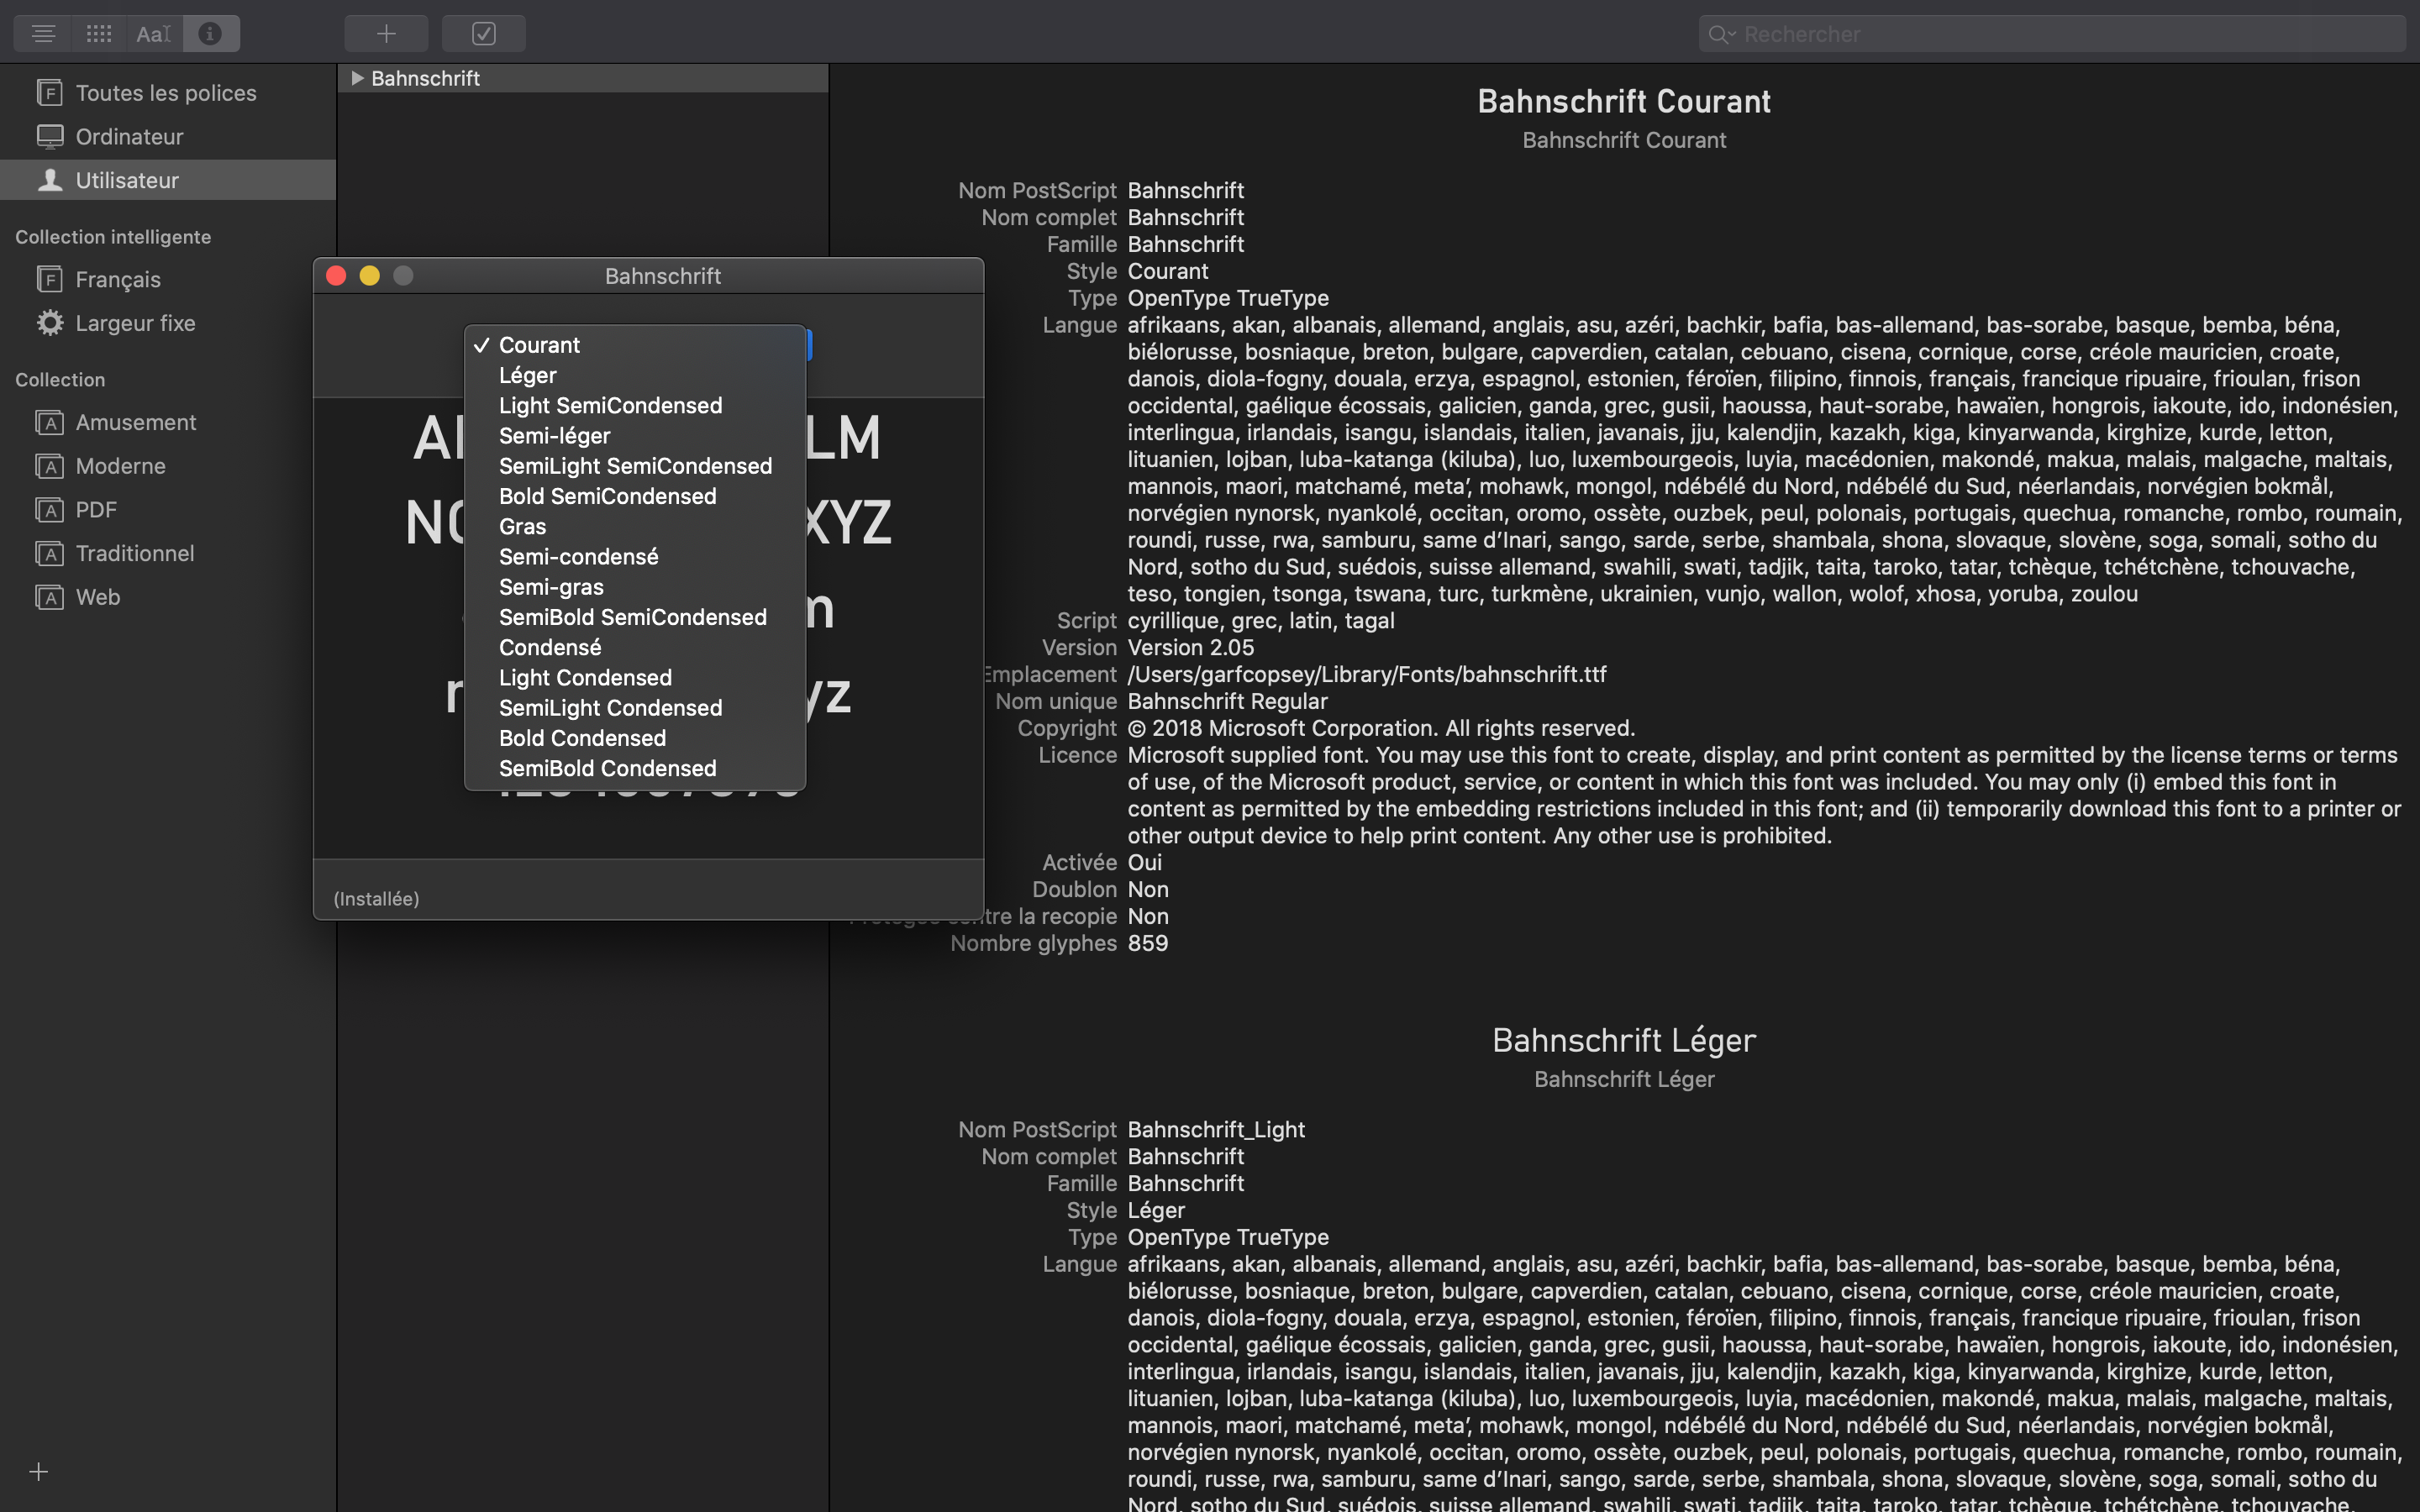Screen dimensions: 2420x1512
Task: Add new collection with bottom plus
Action: 39,1472
